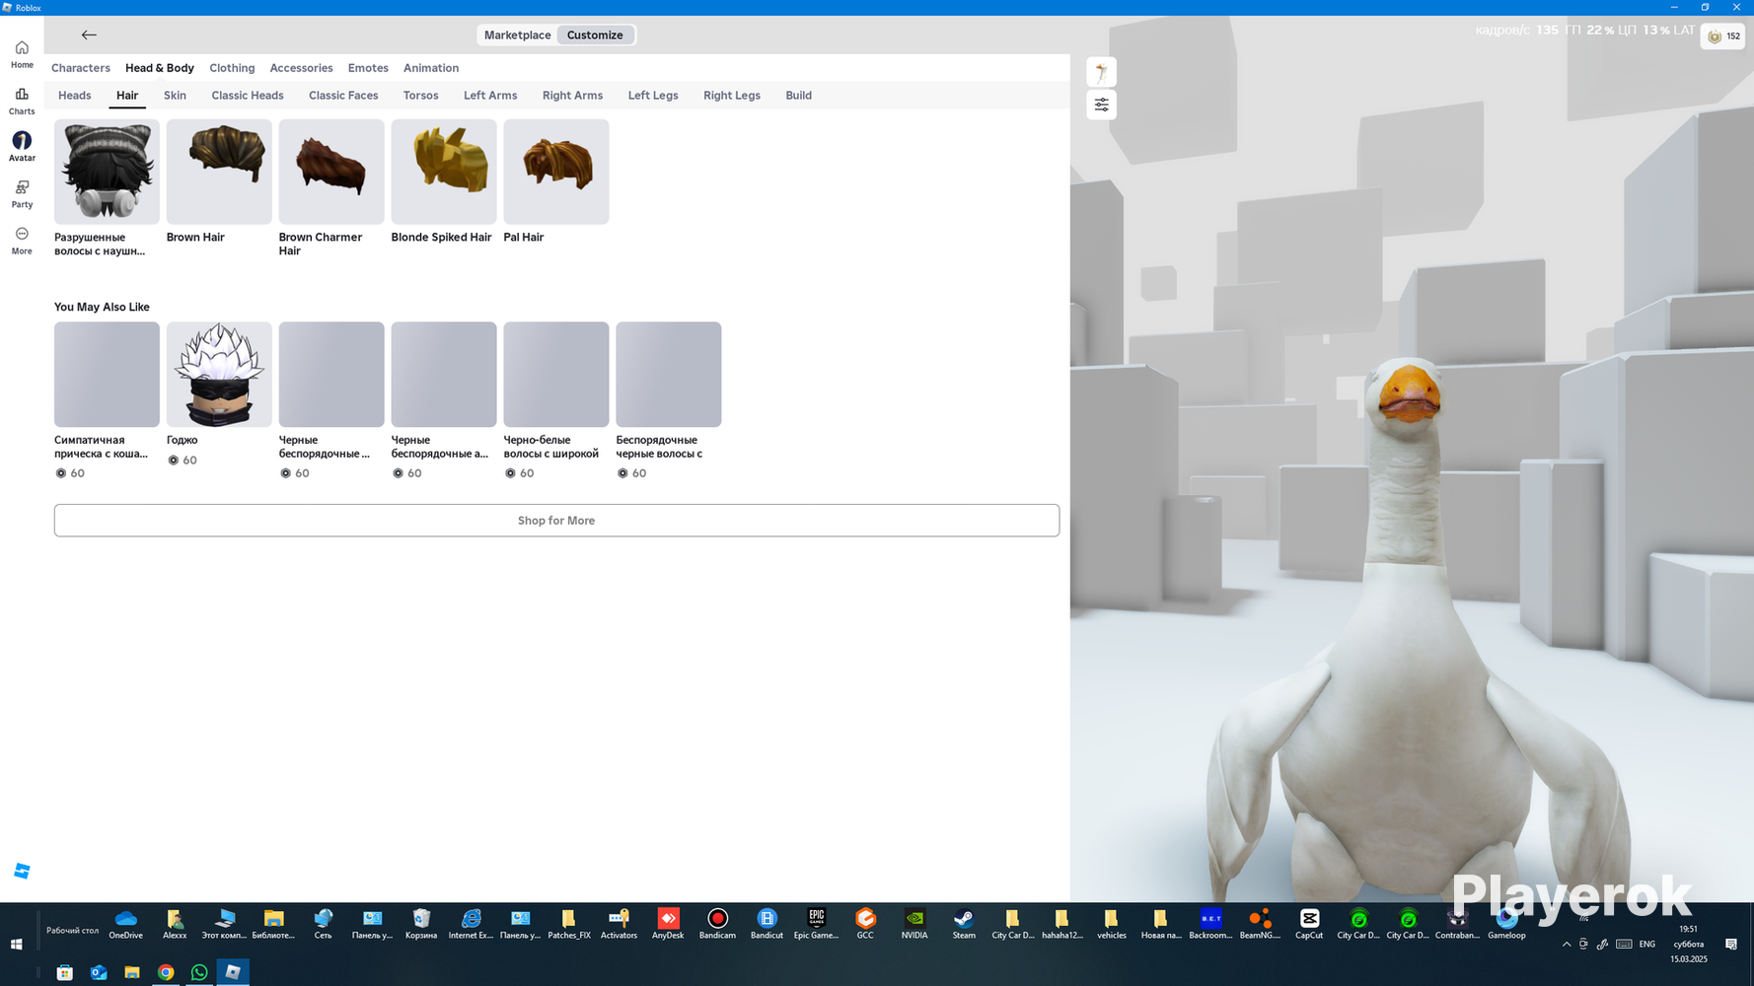Open WhatsApp from the taskbar
This screenshot has height=986, width=1754.
(x=199, y=972)
